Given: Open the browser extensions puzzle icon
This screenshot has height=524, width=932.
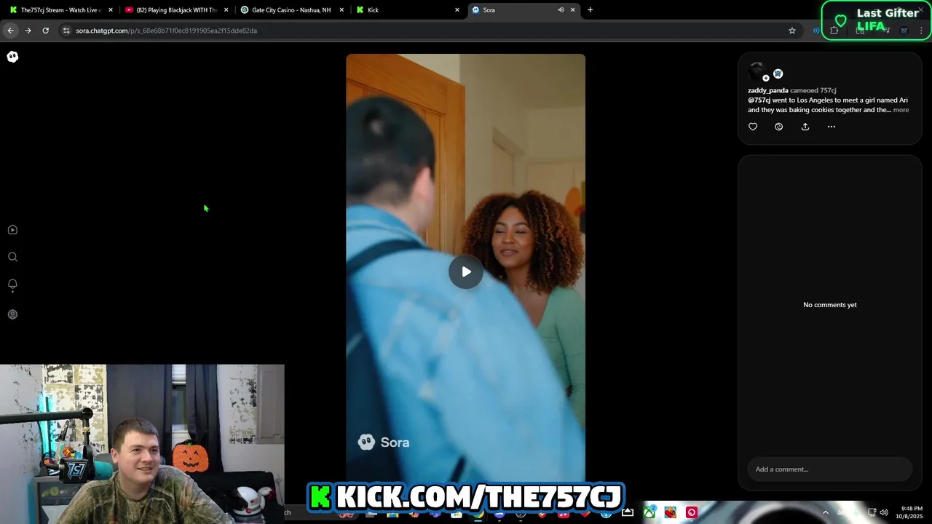Looking at the screenshot, I should (834, 31).
